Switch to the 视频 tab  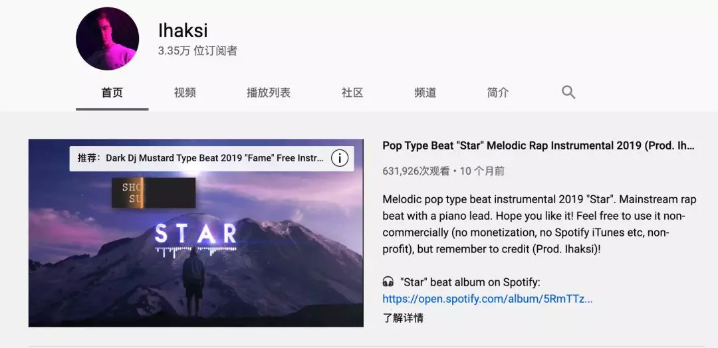pyautogui.click(x=185, y=92)
